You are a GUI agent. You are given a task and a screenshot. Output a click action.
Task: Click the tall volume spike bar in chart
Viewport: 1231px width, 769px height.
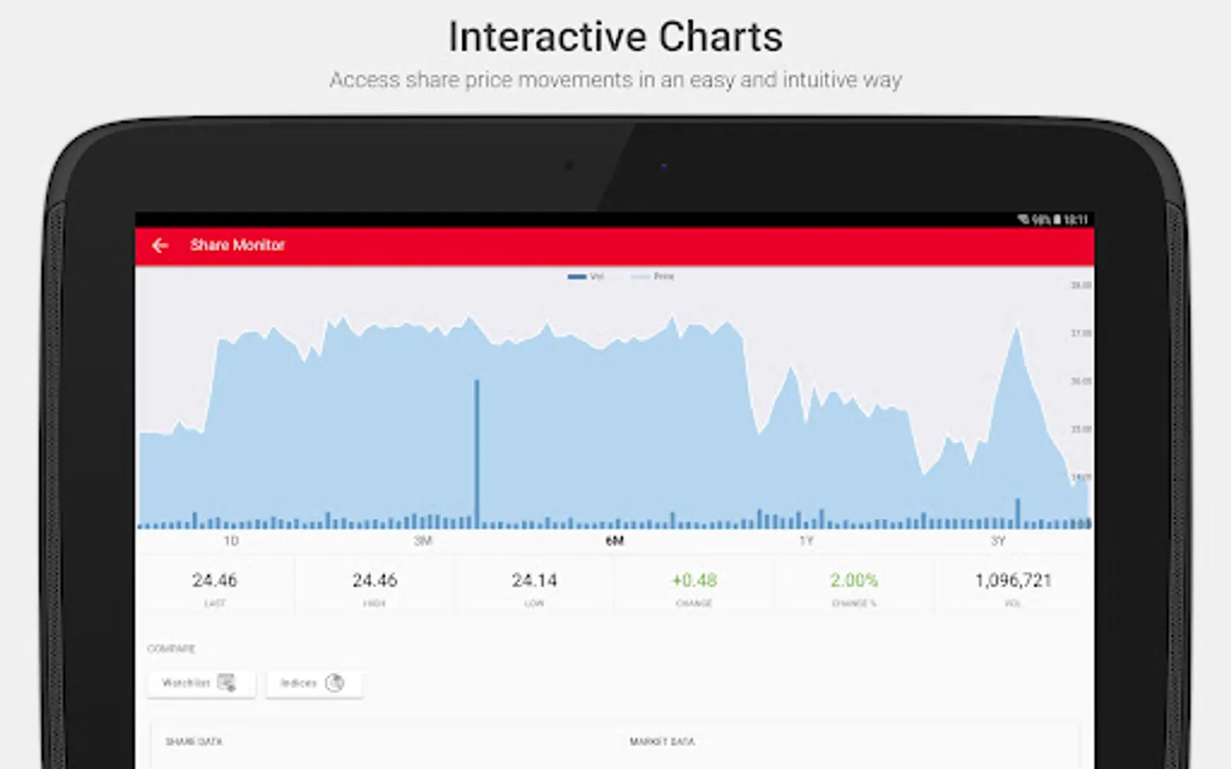[x=477, y=453]
